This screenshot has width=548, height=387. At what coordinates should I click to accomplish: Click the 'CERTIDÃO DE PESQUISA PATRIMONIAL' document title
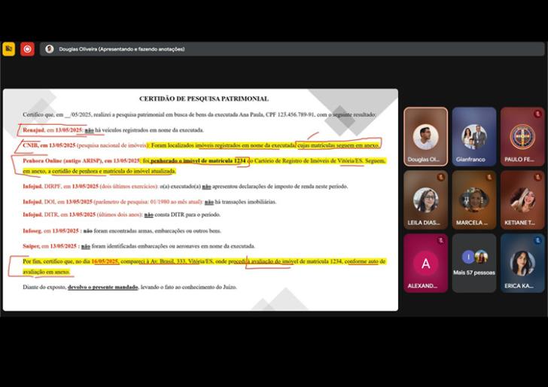[203, 99]
